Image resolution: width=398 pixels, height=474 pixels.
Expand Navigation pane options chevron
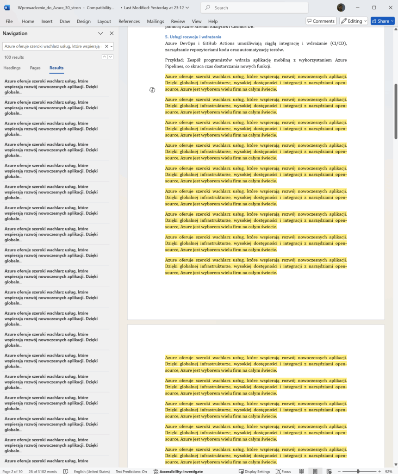(x=100, y=33)
